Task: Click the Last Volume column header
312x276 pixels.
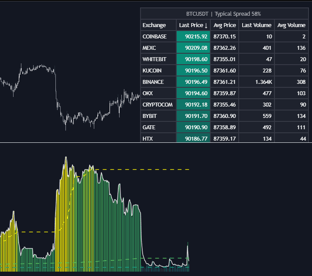Action: 257,25
